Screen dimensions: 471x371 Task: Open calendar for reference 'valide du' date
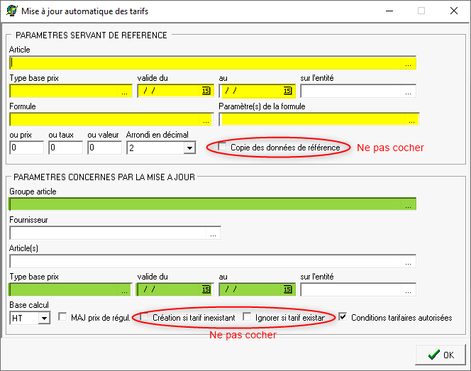[x=206, y=92]
